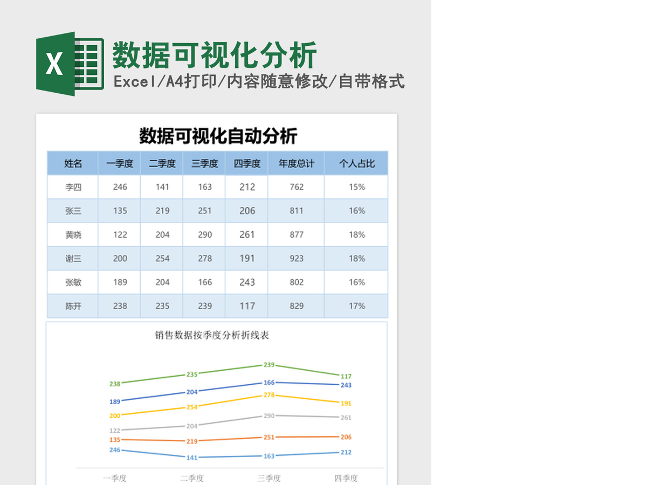The width and height of the screenshot is (647, 485).
Task: Select table cell 117 in 陈开 row
Action: pyautogui.click(x=247, y=306)
